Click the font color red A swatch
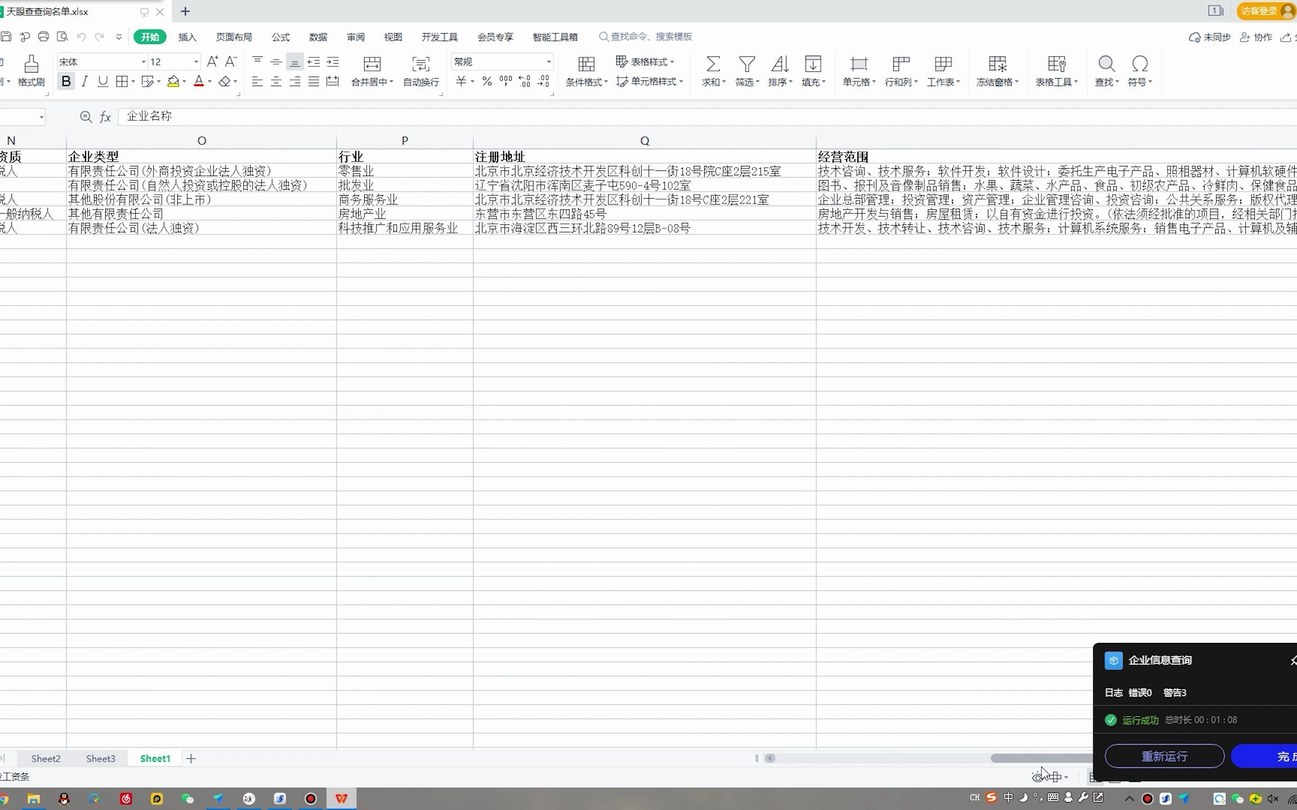The image size is (1297, 810). tap(199, 82)
